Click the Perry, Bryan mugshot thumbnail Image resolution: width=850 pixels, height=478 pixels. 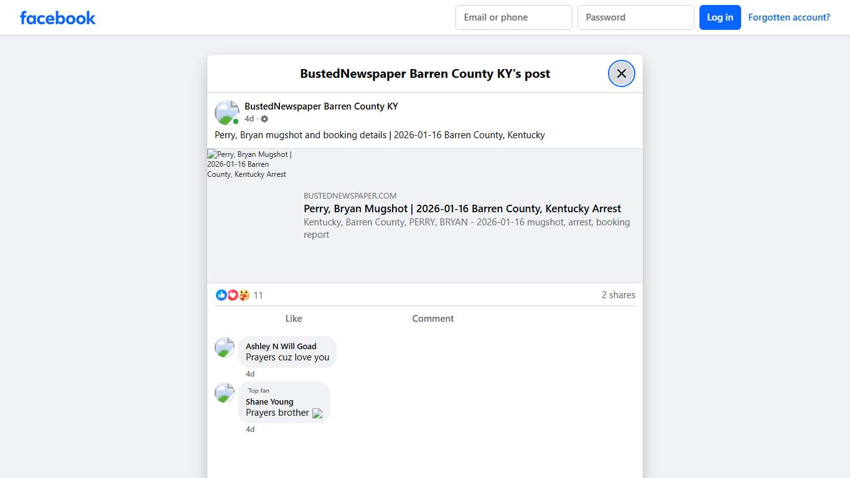[249, 164]
